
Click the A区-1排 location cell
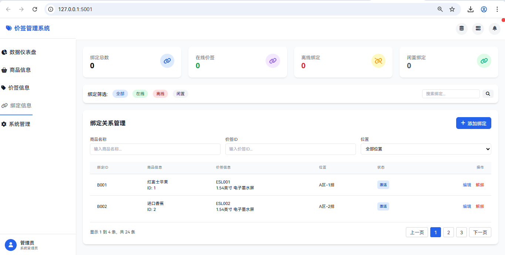[x=327, y=185]
